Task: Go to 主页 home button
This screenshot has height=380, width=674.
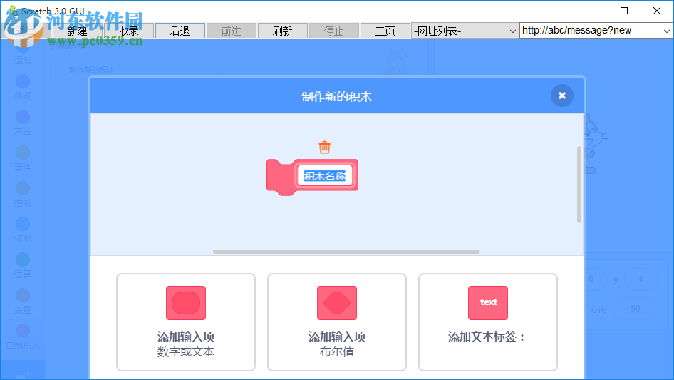Action: click(x=385, y=31)
